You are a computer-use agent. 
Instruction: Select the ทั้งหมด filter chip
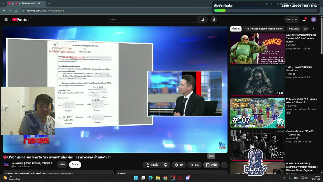point(236,29)
